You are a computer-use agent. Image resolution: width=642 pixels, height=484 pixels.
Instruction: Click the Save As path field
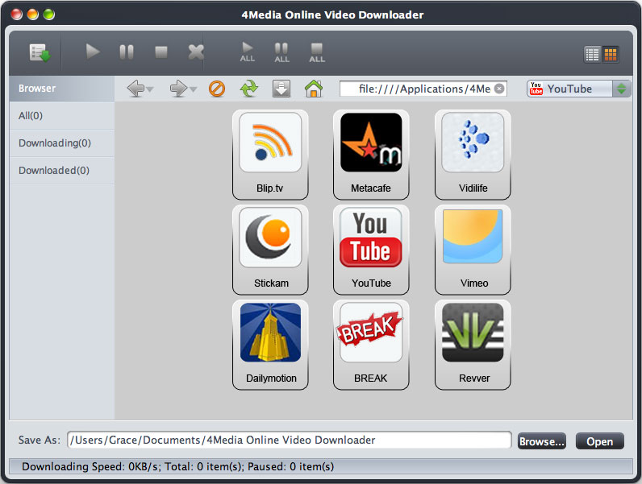pyautogui.click(x=289, y=440)
